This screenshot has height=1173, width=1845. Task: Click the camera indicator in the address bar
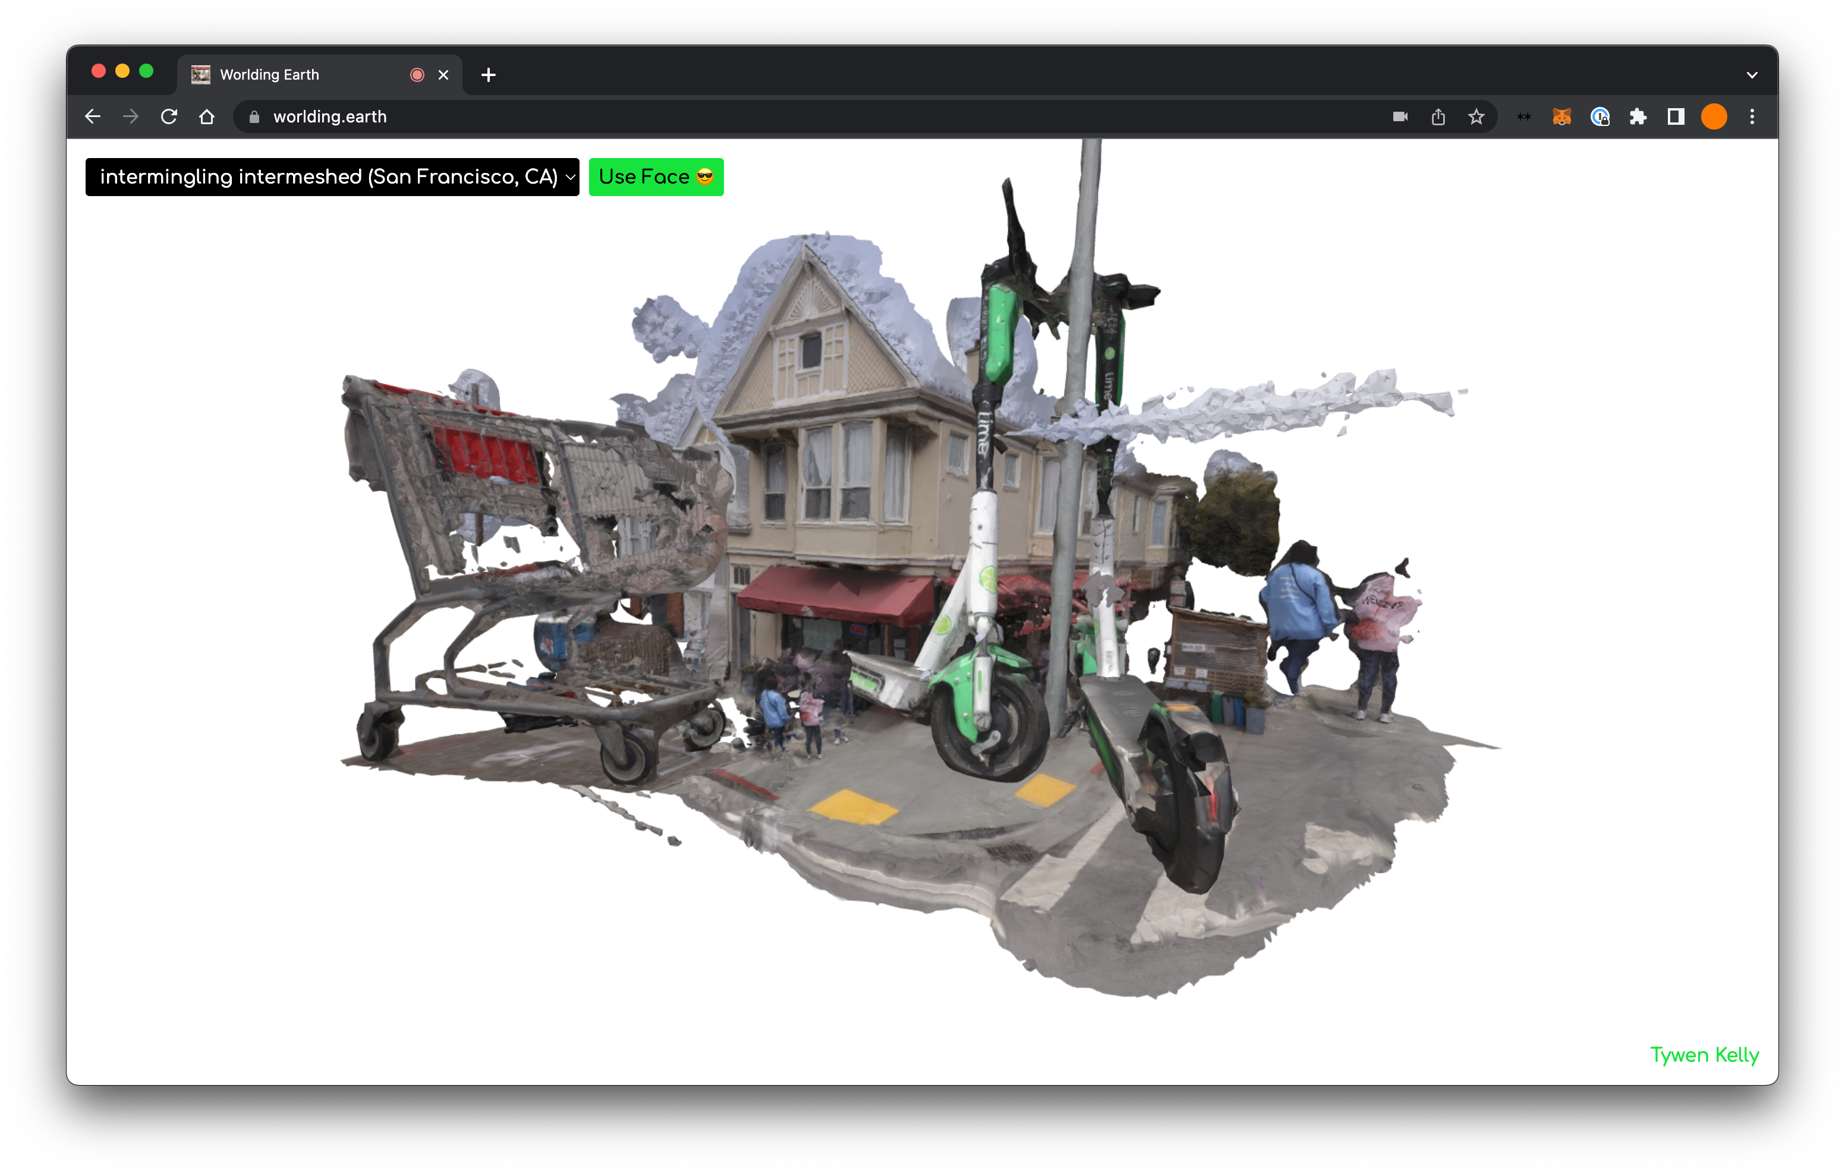click(1400, 116)
